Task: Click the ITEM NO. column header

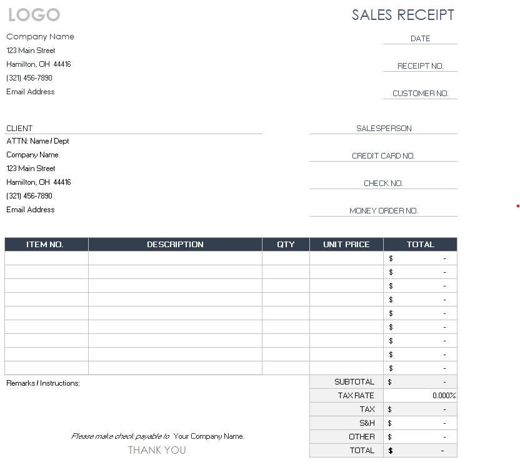Action: click(x=45, y=245)
